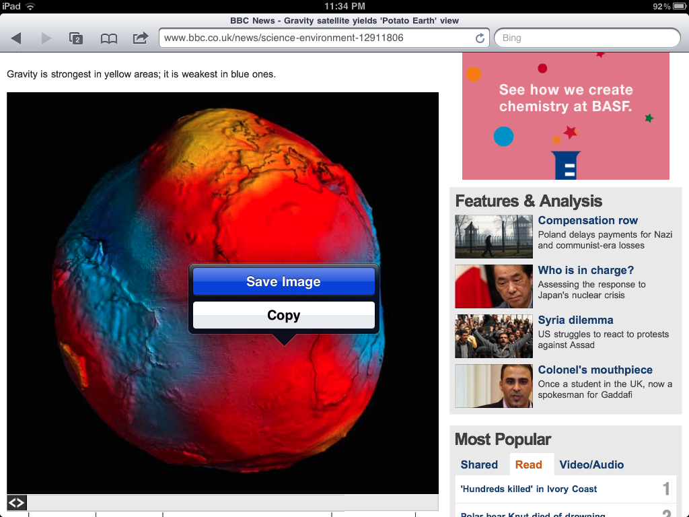
Task: Select the Read tab
Action: click(x=529, y=464)
